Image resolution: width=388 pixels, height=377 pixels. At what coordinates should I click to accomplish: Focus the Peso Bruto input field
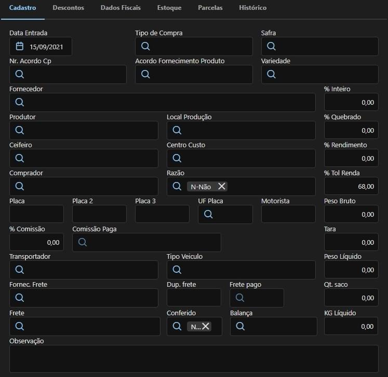click(x=351, y=214)
